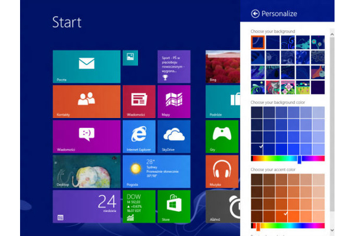Choose the pink diamond flower pattern background
This screenshot has width=354, height=236.
click(288, 87)
